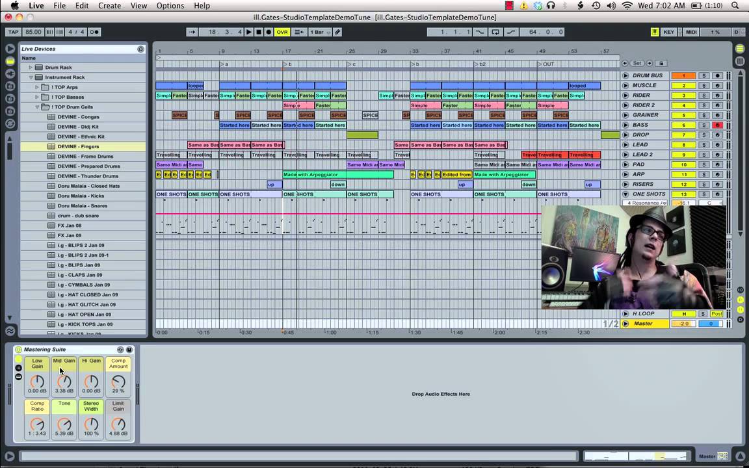Unfold the DRUM BUS track

625,75
